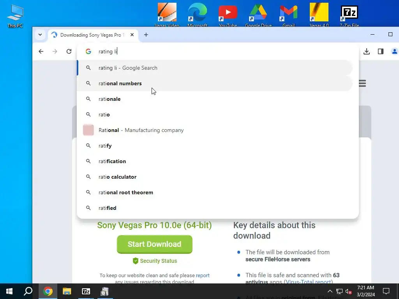
Task: Select the 'rational root theorem' suggestion
Action: [215, 192]
